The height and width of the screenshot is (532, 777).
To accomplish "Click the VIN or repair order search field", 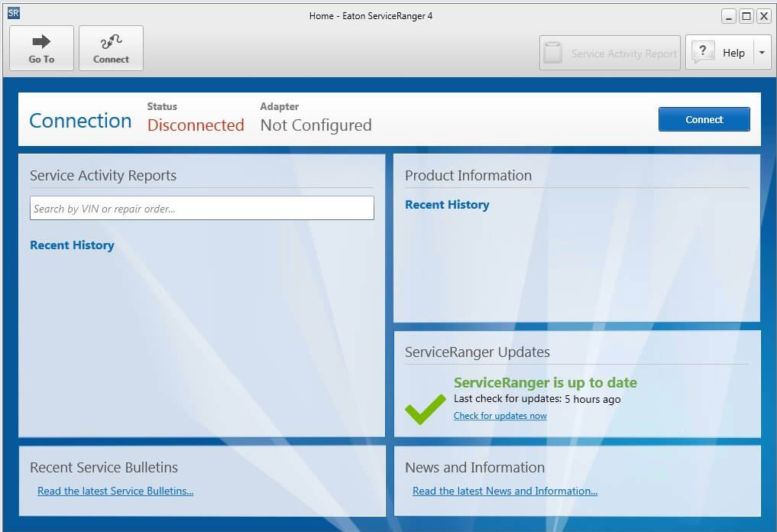I will click(x=202, y=208).
